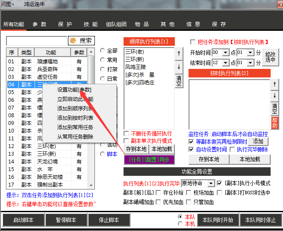This screenshot has width=283, height=231.
Task: Move task up in 按时执行列表[2]
Action: (x=274, y=85)
